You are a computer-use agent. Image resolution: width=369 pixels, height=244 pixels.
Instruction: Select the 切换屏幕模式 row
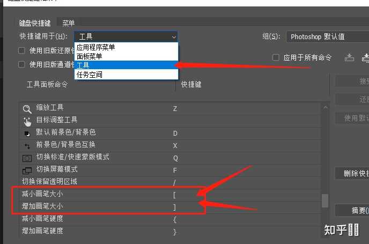(171, 170)
